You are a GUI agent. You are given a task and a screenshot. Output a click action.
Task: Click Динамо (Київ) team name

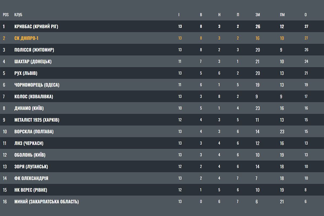[29, 108]
